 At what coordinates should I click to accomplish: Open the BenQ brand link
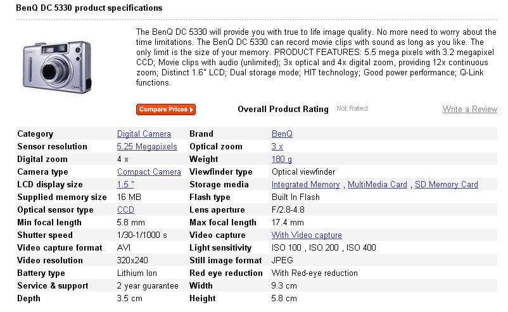pyautogui.click(x=282, y=134)
